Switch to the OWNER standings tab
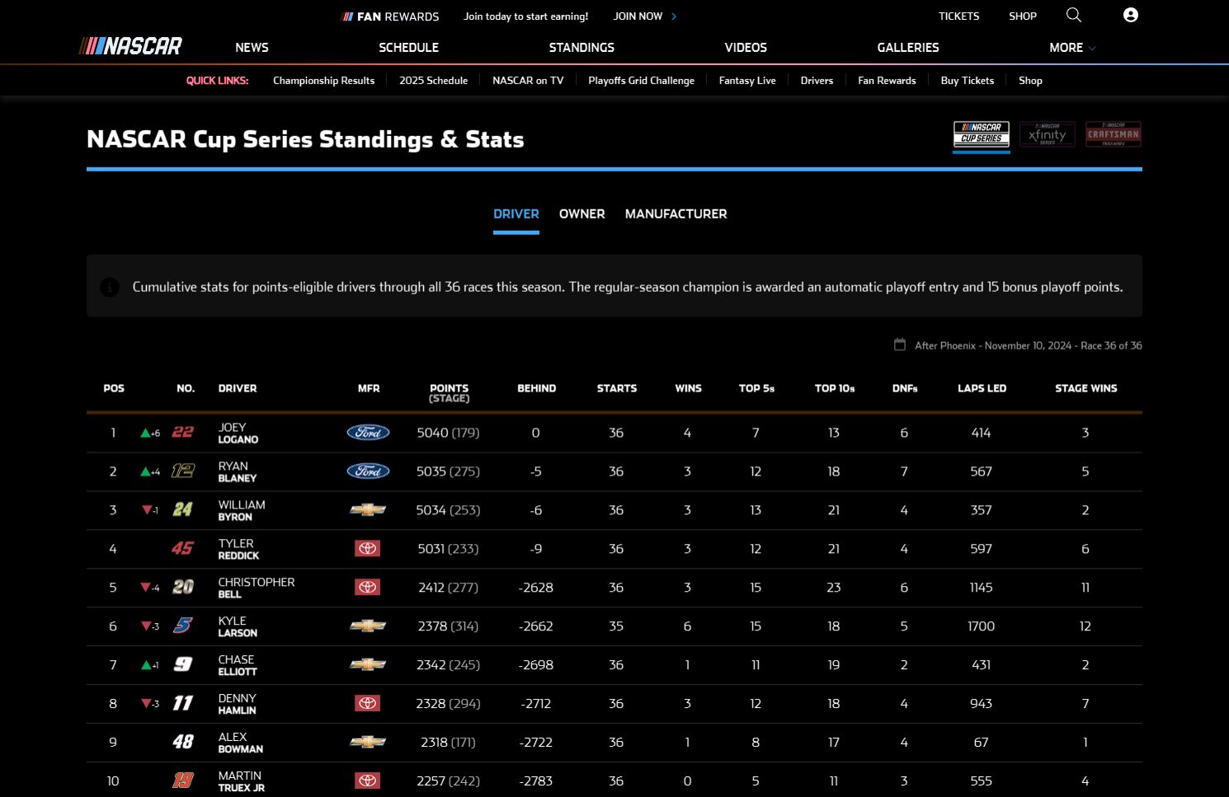This screenshot has width=1229, height=797. click(x=582, y=214)
